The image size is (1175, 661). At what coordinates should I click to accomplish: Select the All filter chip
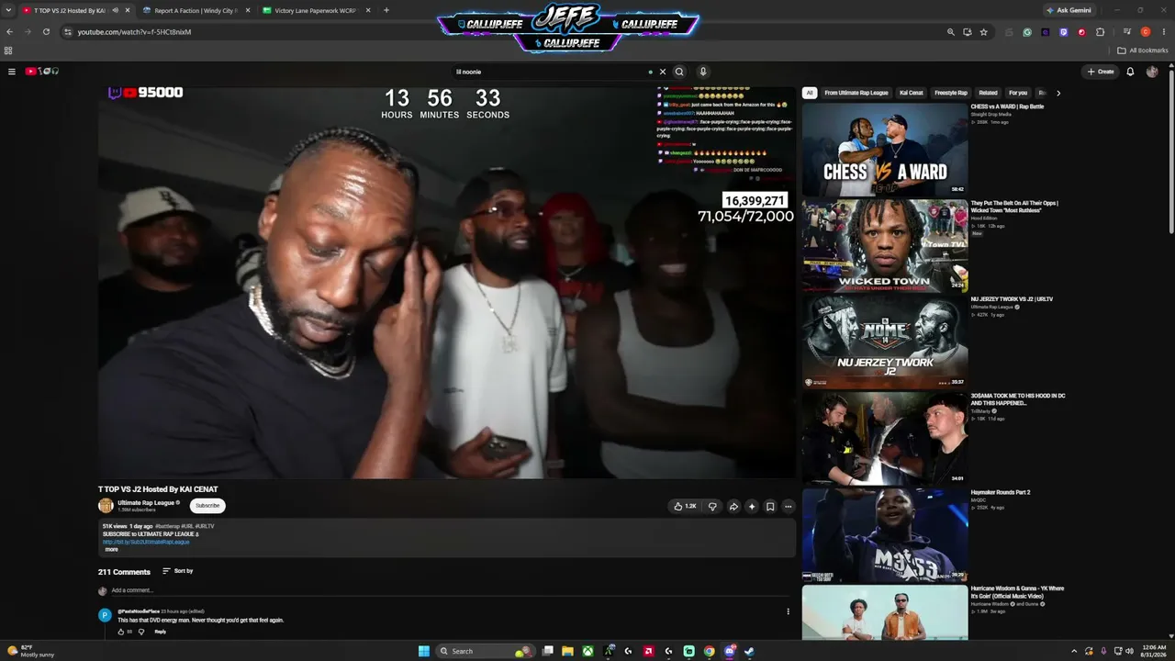coord(809,93)
